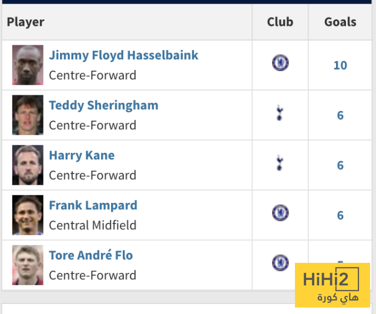Open Tore André Flo's player profile link
The image size is (376, 314).
[90, 255]
